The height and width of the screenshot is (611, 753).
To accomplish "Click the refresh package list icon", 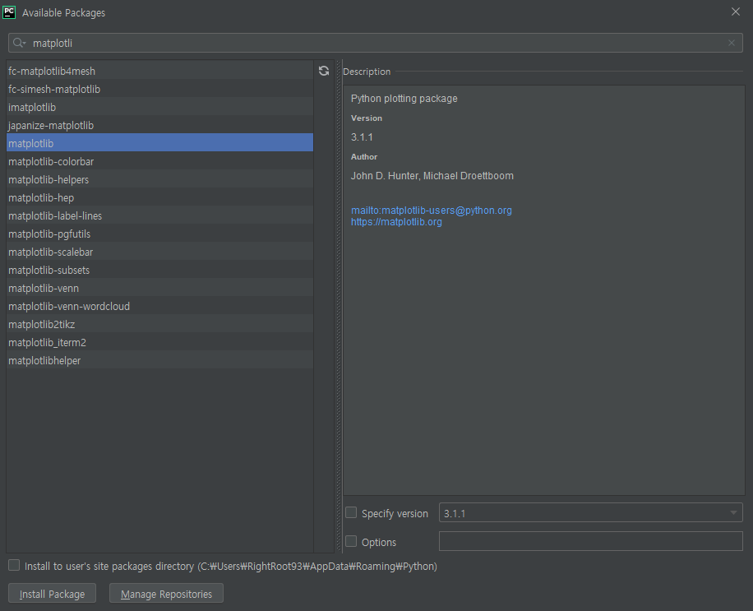I will click(x=324, y=71).
